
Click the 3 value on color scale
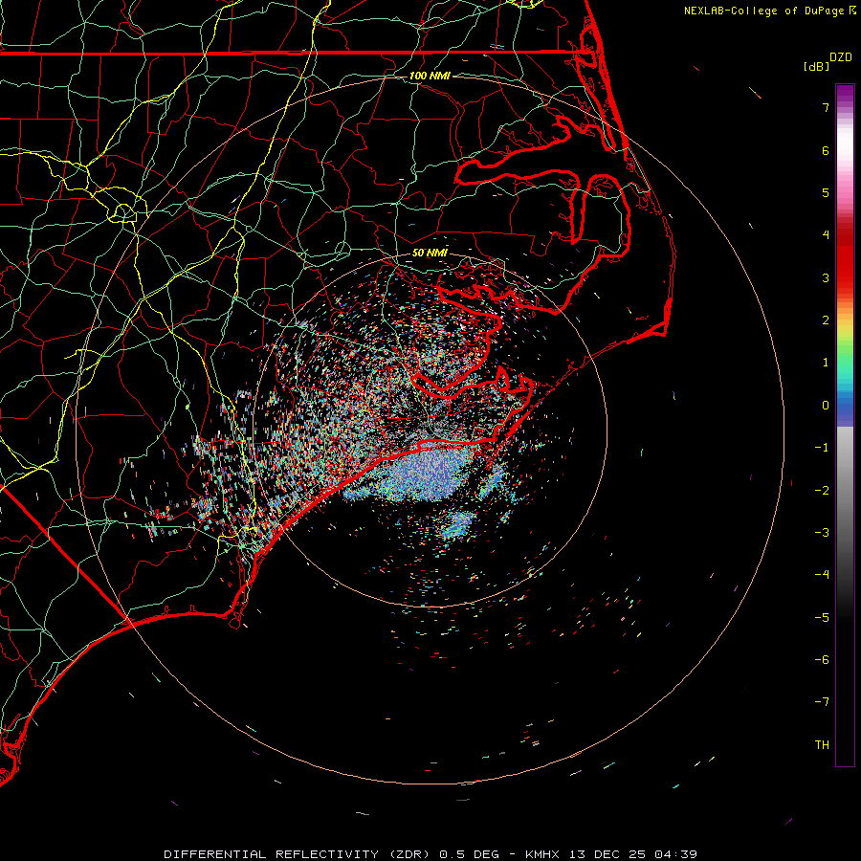(826, 278)
